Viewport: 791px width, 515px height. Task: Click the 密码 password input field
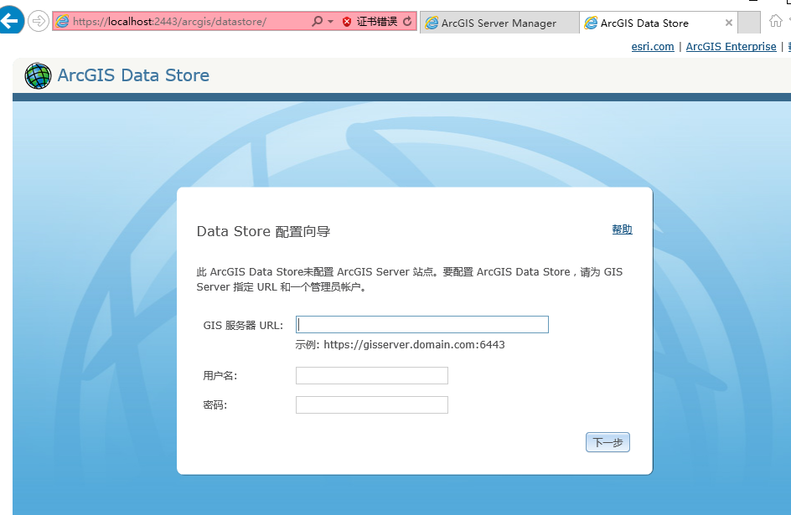pyautogui.click(x=372, y=404)
